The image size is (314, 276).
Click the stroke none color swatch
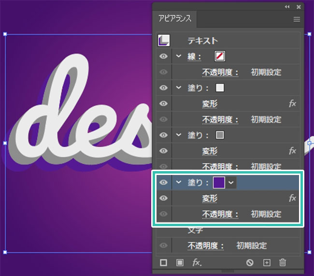pyautogui.click(x=220, y=56)
